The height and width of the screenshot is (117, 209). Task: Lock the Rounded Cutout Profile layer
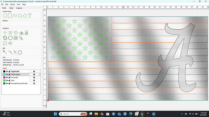point(9,84)
